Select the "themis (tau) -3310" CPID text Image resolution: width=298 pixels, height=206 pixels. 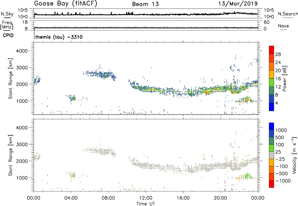coord(59,37)
